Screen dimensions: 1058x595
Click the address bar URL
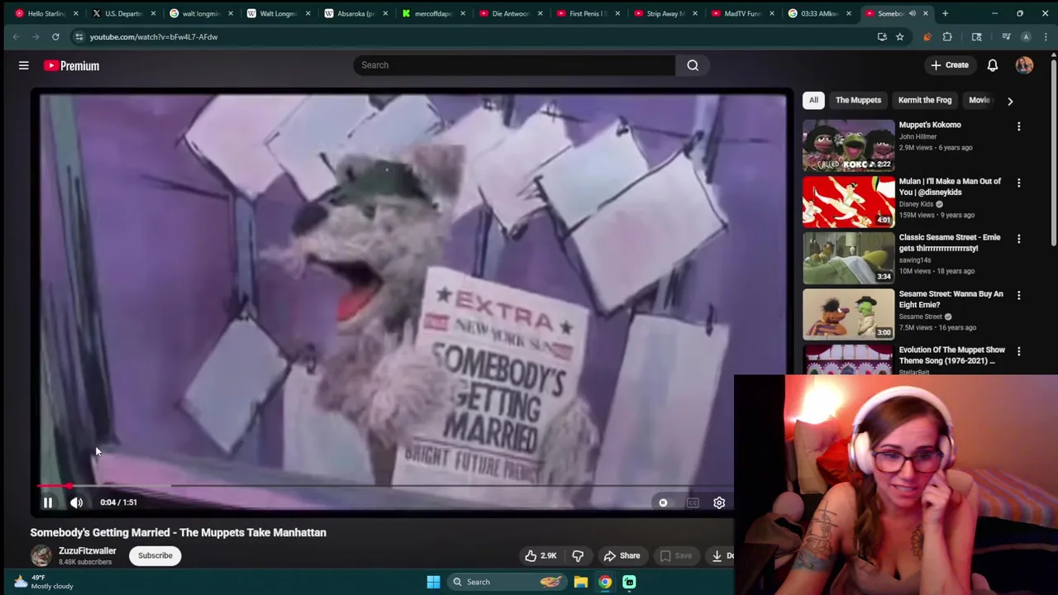[x=154, y=36]
